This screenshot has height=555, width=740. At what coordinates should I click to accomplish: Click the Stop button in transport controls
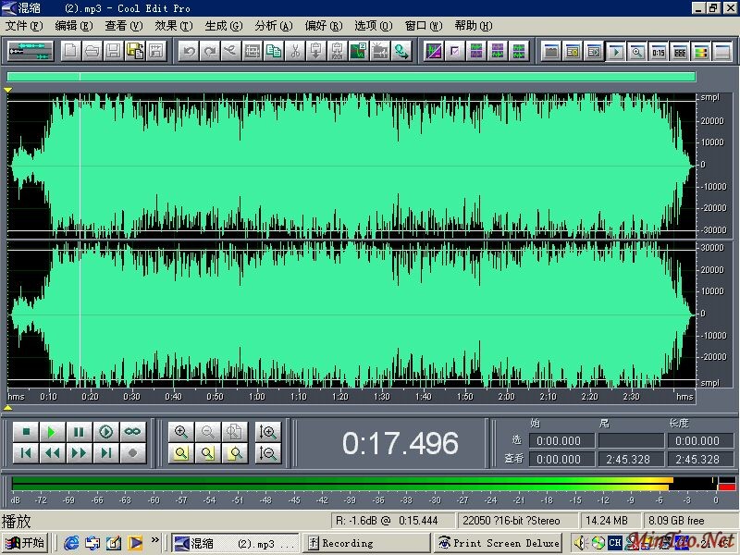(x=26, y=432)
